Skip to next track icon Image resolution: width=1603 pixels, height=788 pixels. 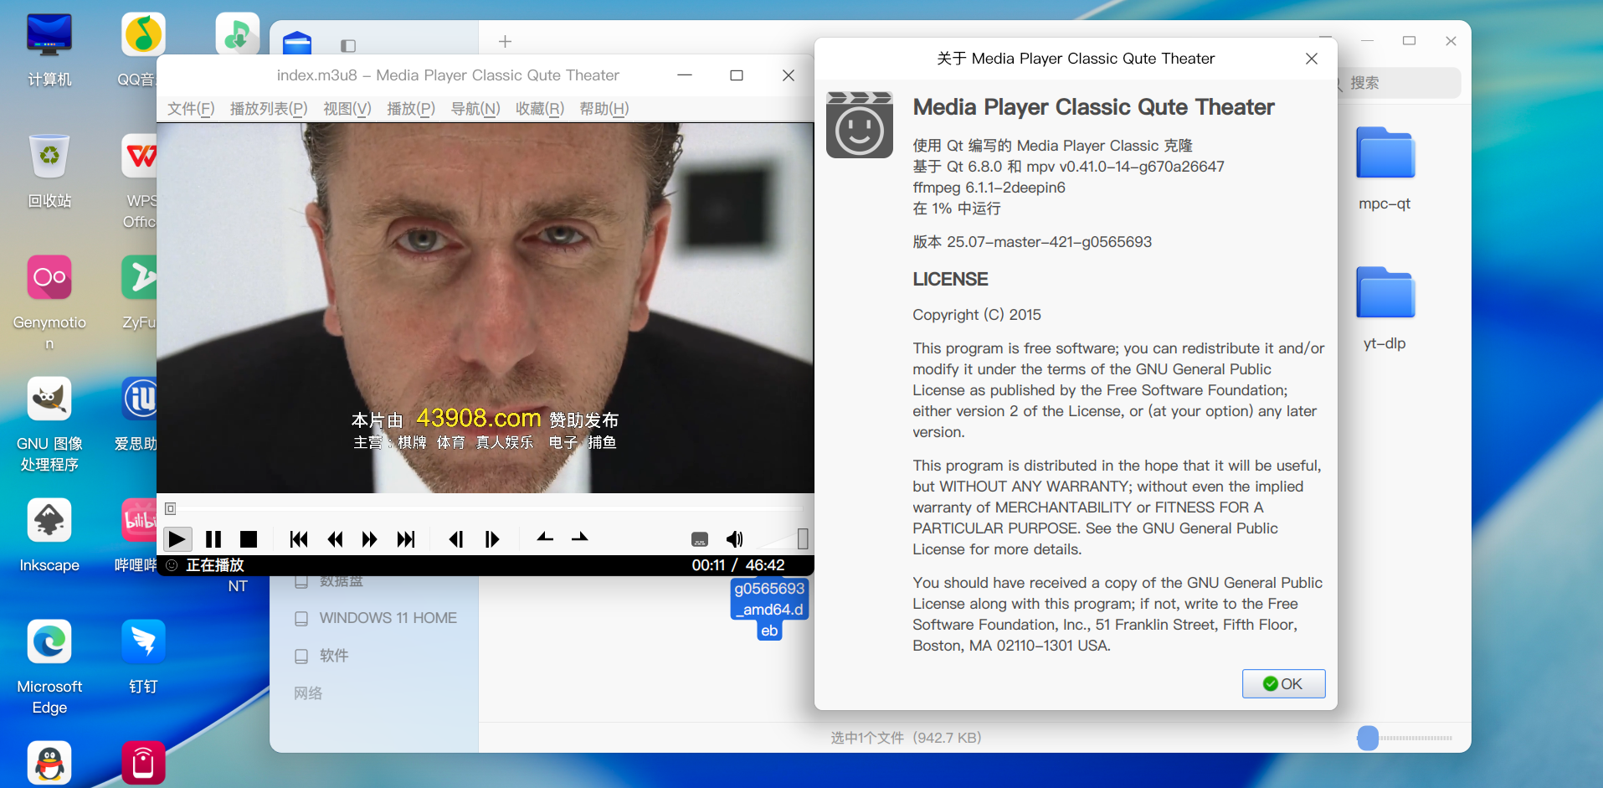tap(406, 539)
